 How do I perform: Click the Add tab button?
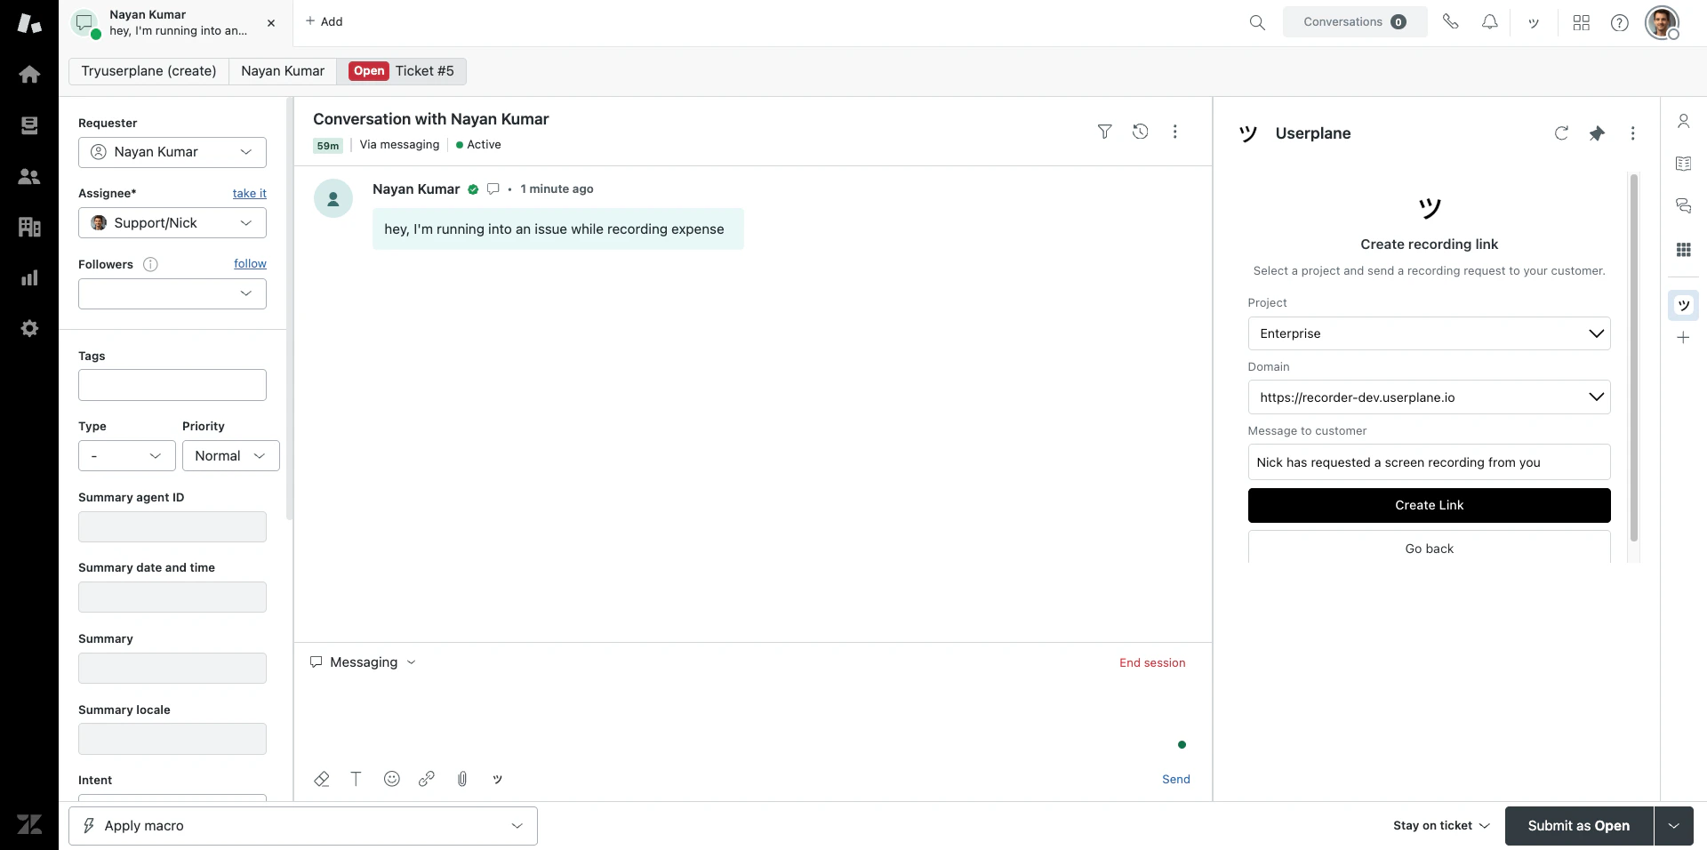pyautogui.click(x=325, y=21)
